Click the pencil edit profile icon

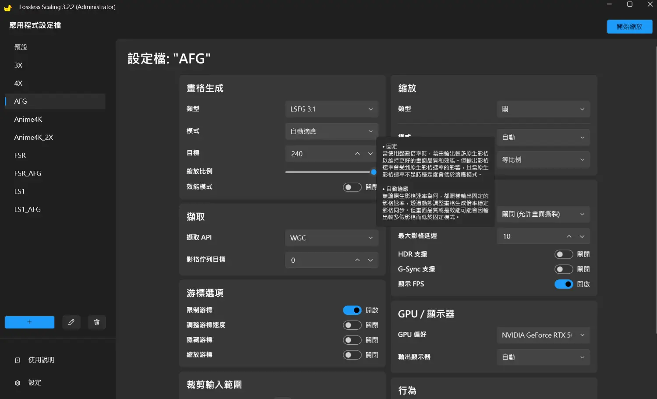pyautogui.click(x=71, y=322)
